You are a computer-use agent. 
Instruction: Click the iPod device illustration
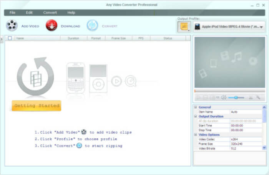pos(98,78)
